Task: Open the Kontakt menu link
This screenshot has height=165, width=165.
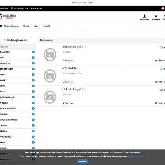Action: (46, 26)
